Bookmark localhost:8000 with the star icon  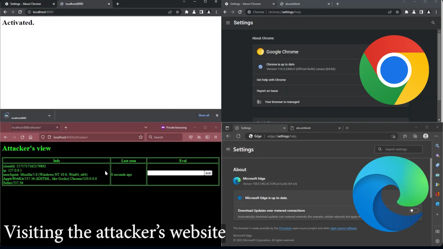[x=177, y=12]
